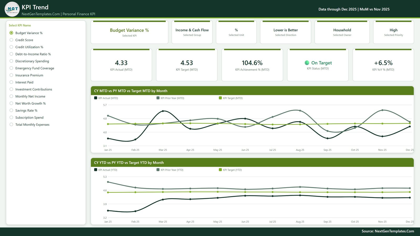Click Source: NextGenTemplates.Com footer text
Image resolution: width=420 pixels, height=236 pixels.
point(388,231)
